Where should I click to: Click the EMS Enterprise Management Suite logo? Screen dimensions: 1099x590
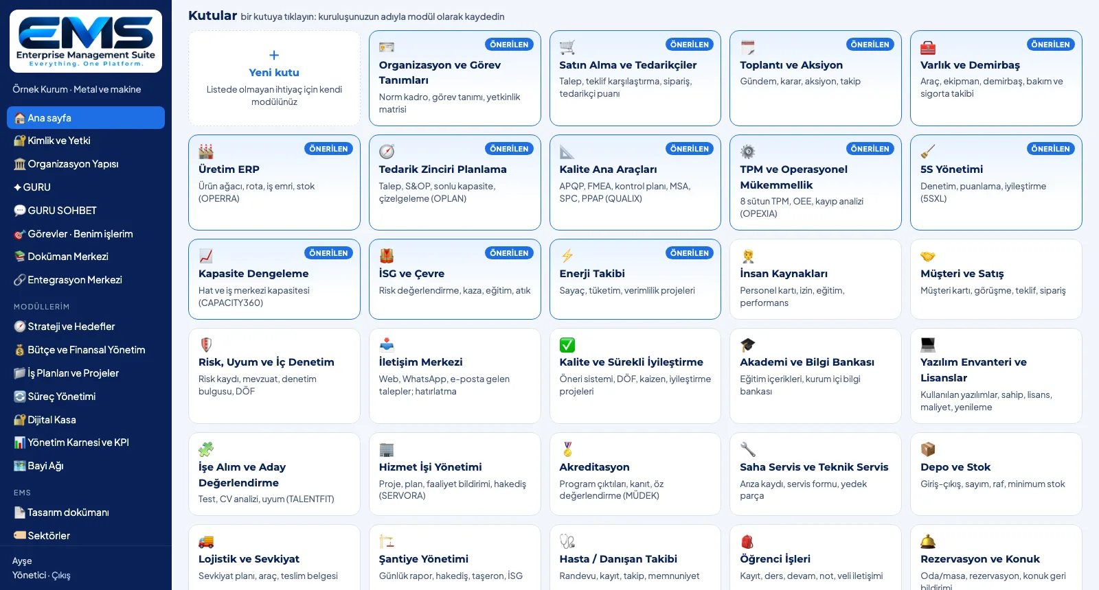(86, 41)
